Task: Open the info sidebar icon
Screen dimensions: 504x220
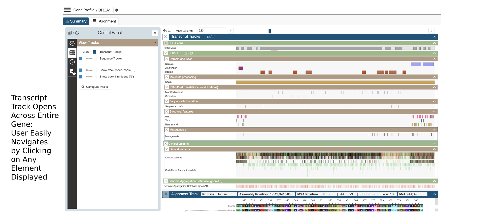Action: tap(72, 62)
